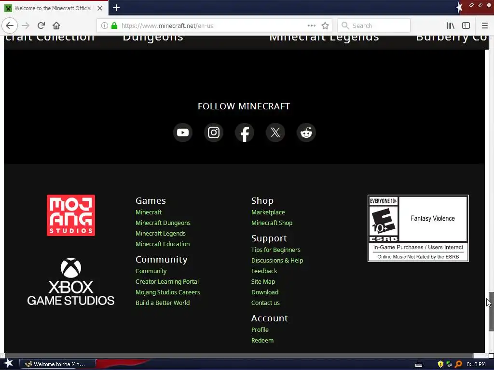The width and height of the screenshot is (494, 370).
Task: Open the Marketplace link
Action: click(x=268, y=212)
